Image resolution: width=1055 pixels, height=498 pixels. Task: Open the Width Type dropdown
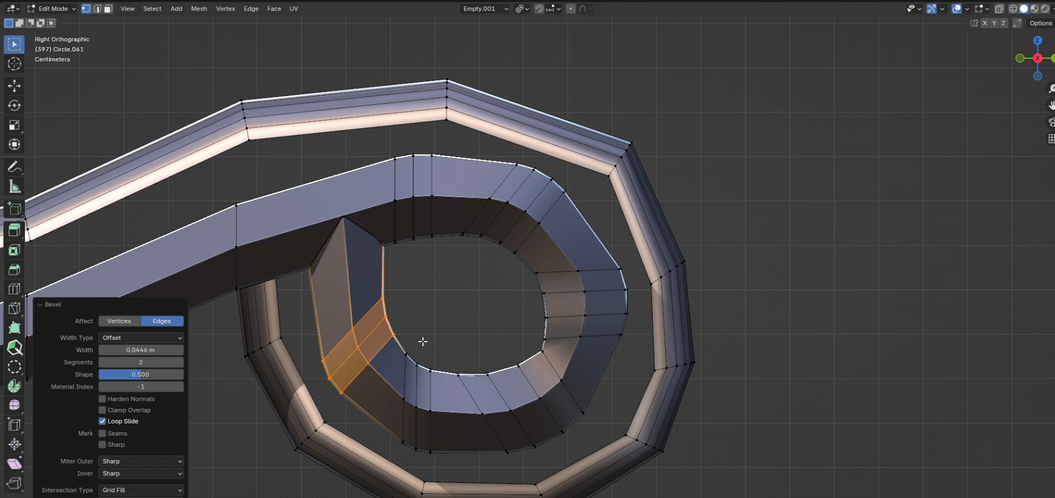tap(141, 338)
